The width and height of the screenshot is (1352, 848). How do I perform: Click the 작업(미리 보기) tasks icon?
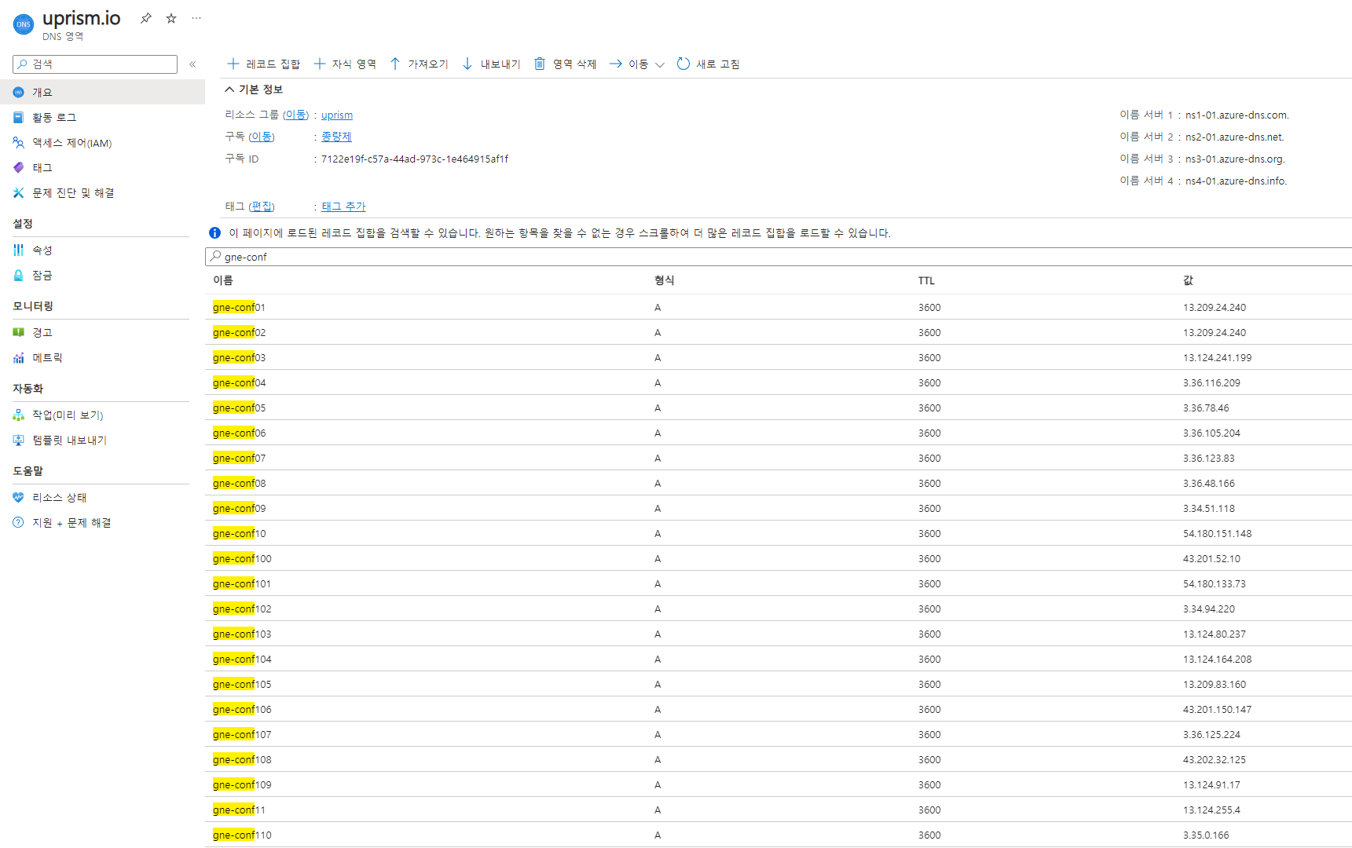coord(18,415)
